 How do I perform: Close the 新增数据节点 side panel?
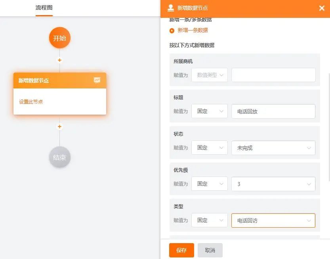322,8
